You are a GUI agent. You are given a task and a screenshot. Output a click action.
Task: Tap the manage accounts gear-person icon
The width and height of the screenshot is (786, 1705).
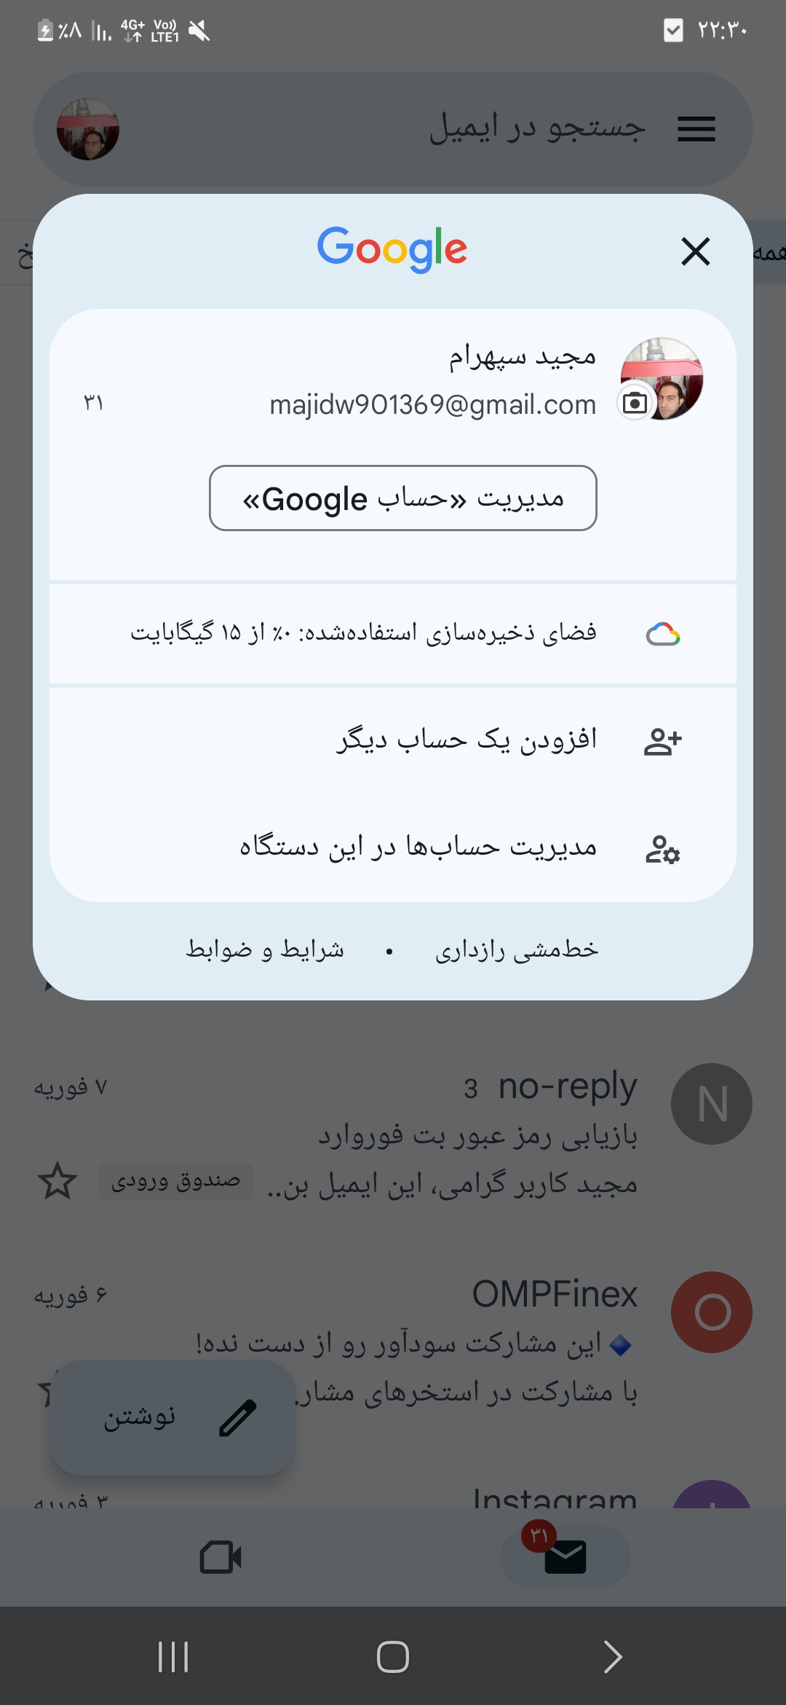(663, 849)
